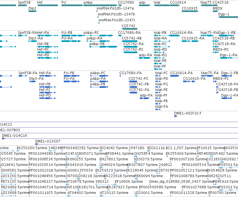238x197 pixels.
Task: Click the Dgp-1 gene label
Action: [x=224, y=14]
